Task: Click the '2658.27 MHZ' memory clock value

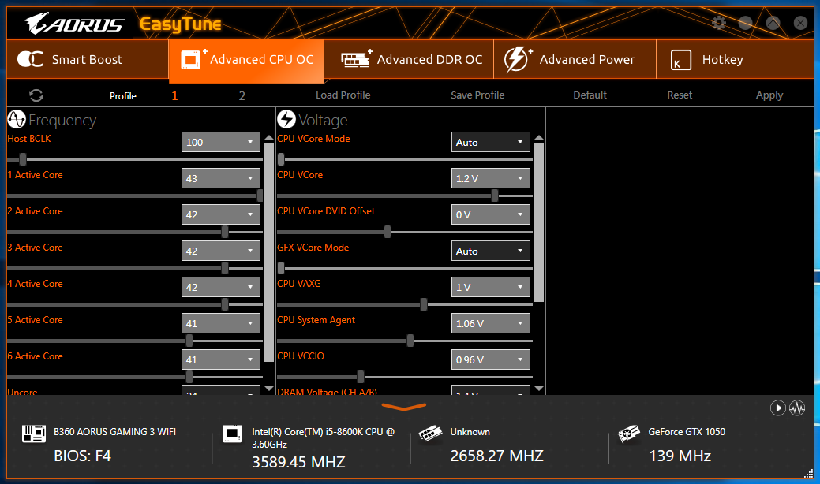Action: (x=496, y=456)
